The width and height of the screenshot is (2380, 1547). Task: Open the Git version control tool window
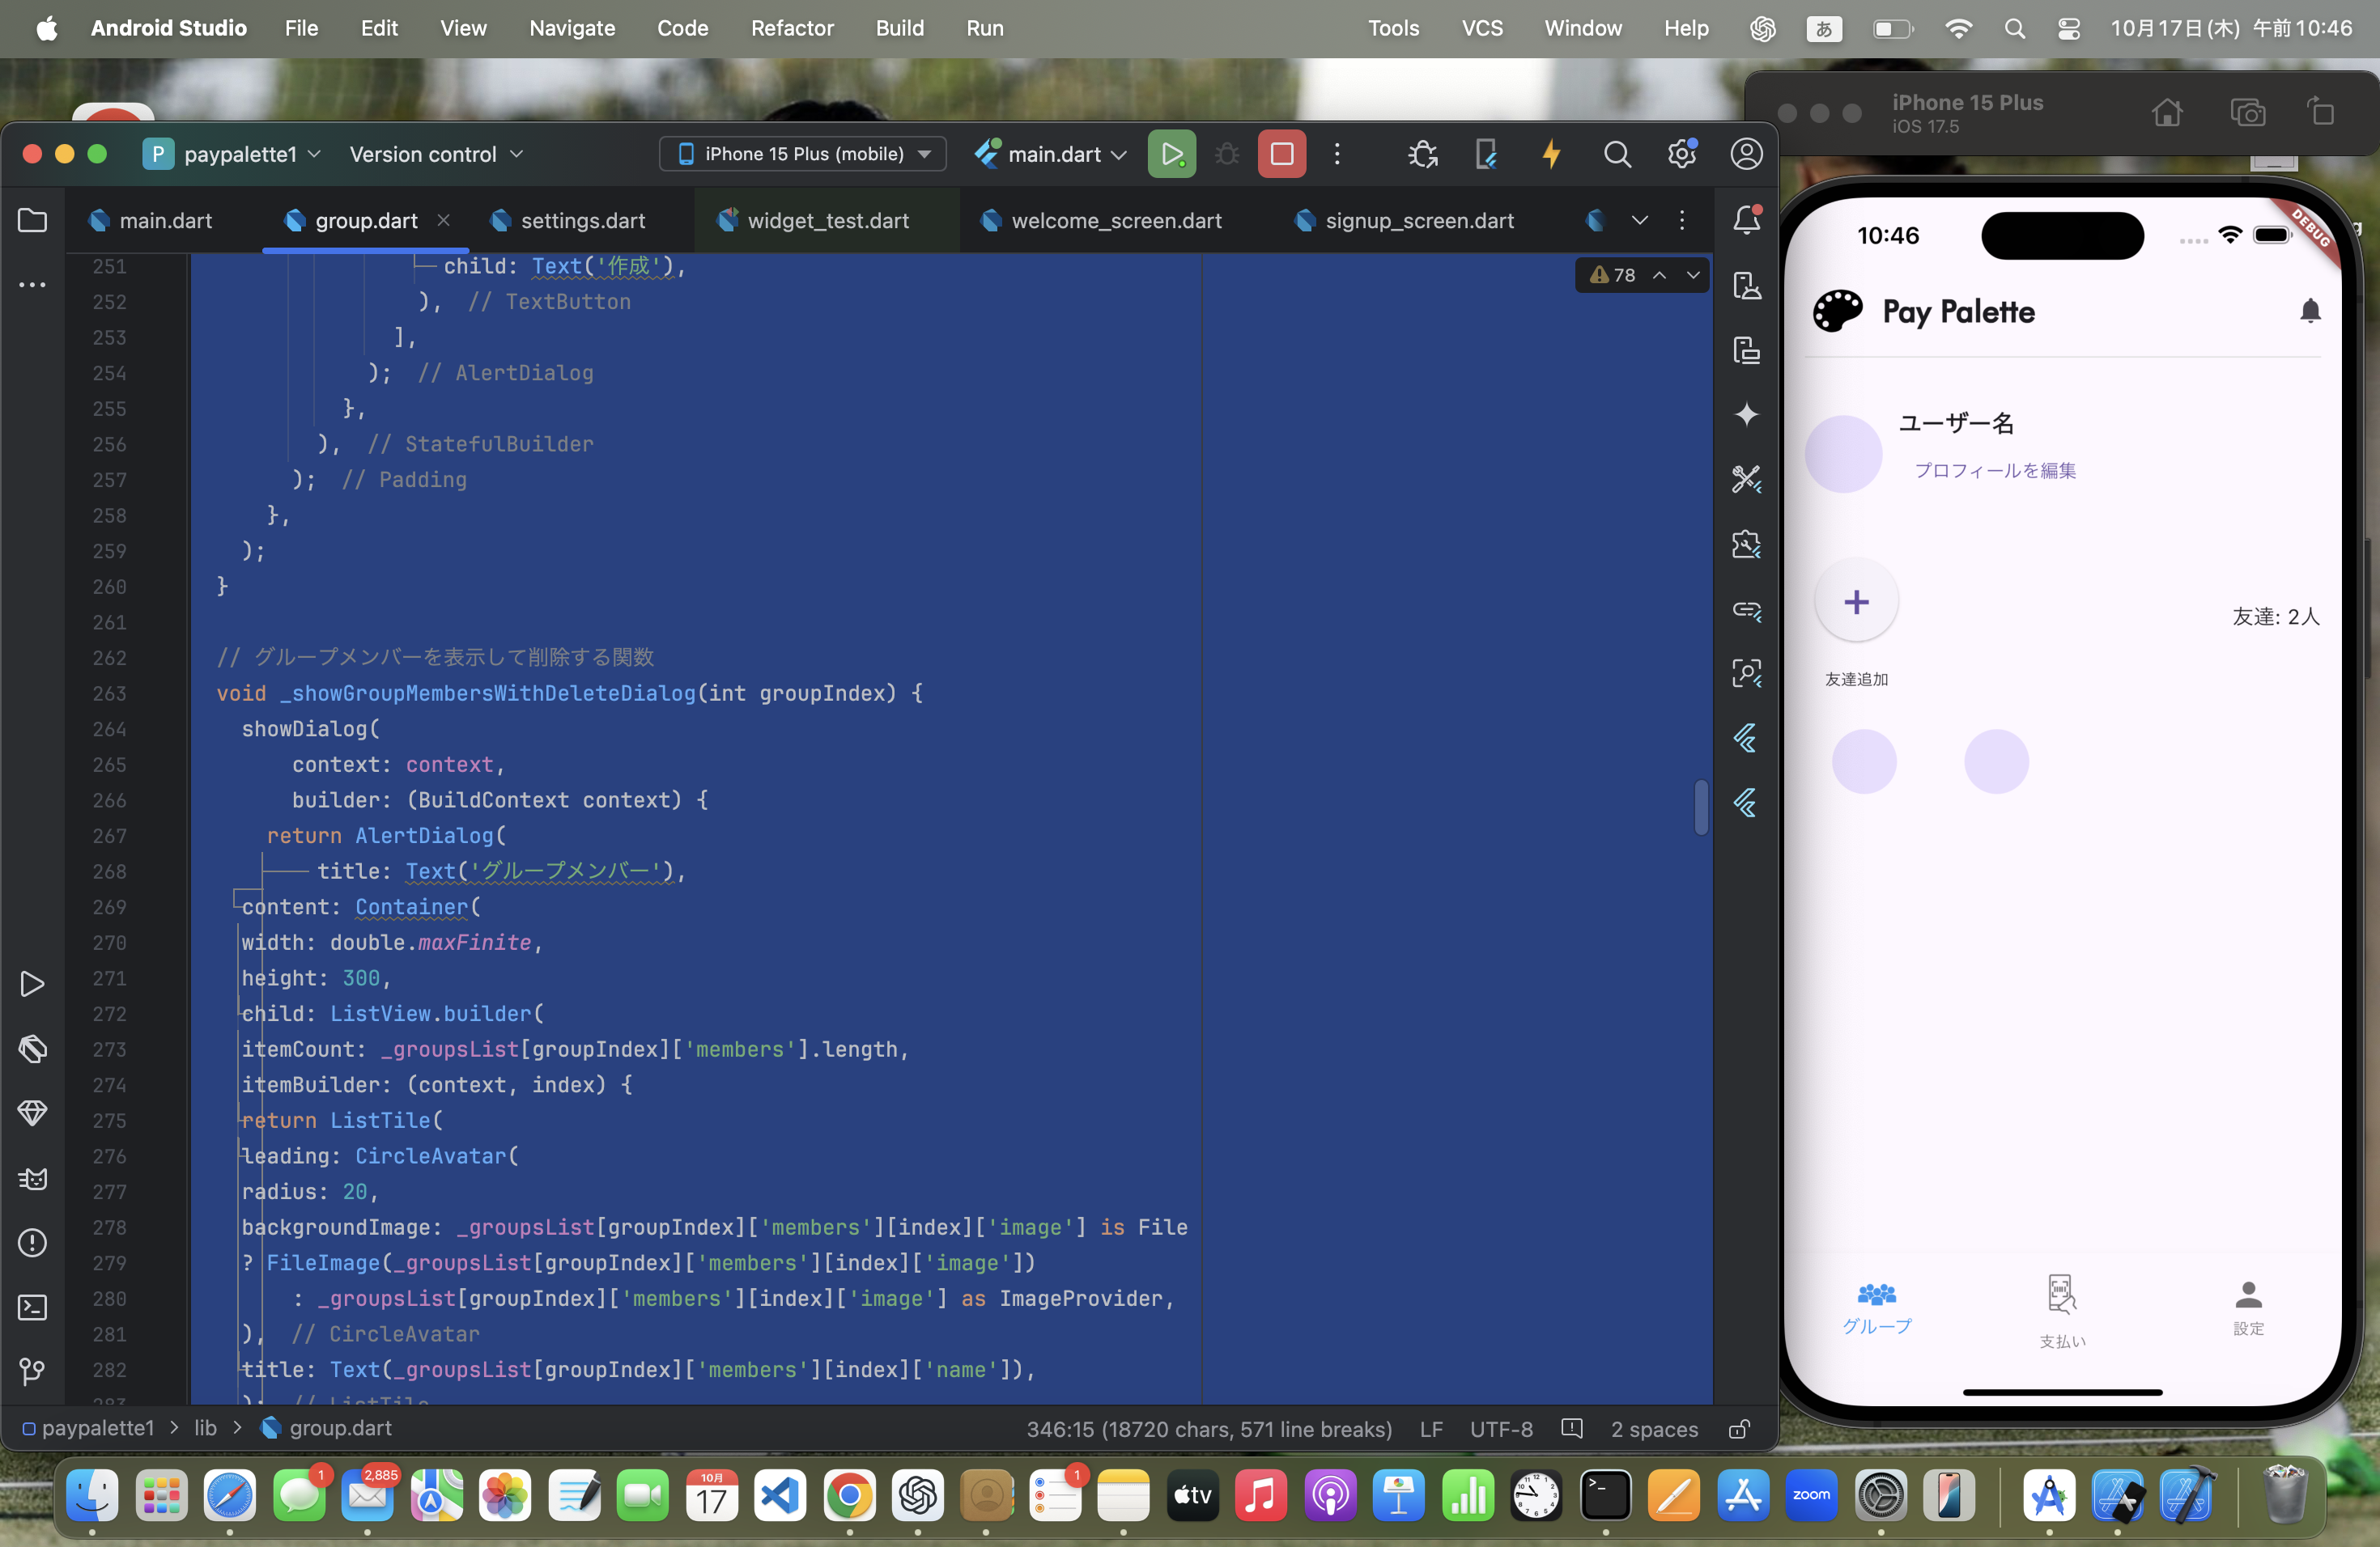pyautogui.click(x=32, y=1371)
